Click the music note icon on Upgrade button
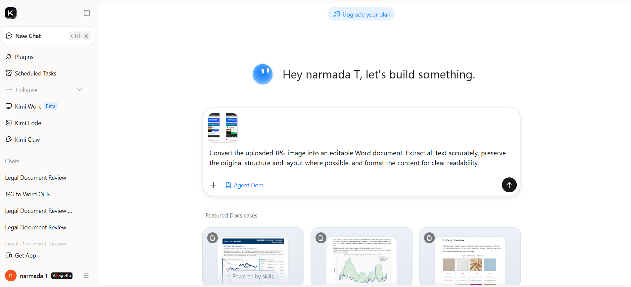Screen dimensions: 631x287 point(337,14)
